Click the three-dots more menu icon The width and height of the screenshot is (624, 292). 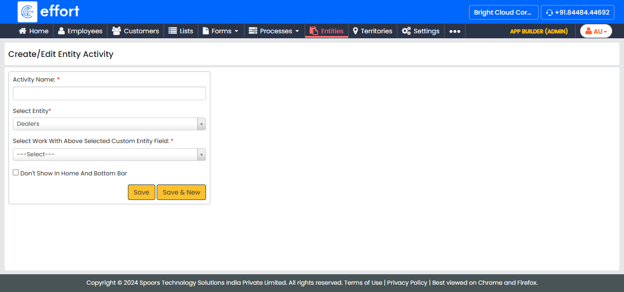point(455,31)
